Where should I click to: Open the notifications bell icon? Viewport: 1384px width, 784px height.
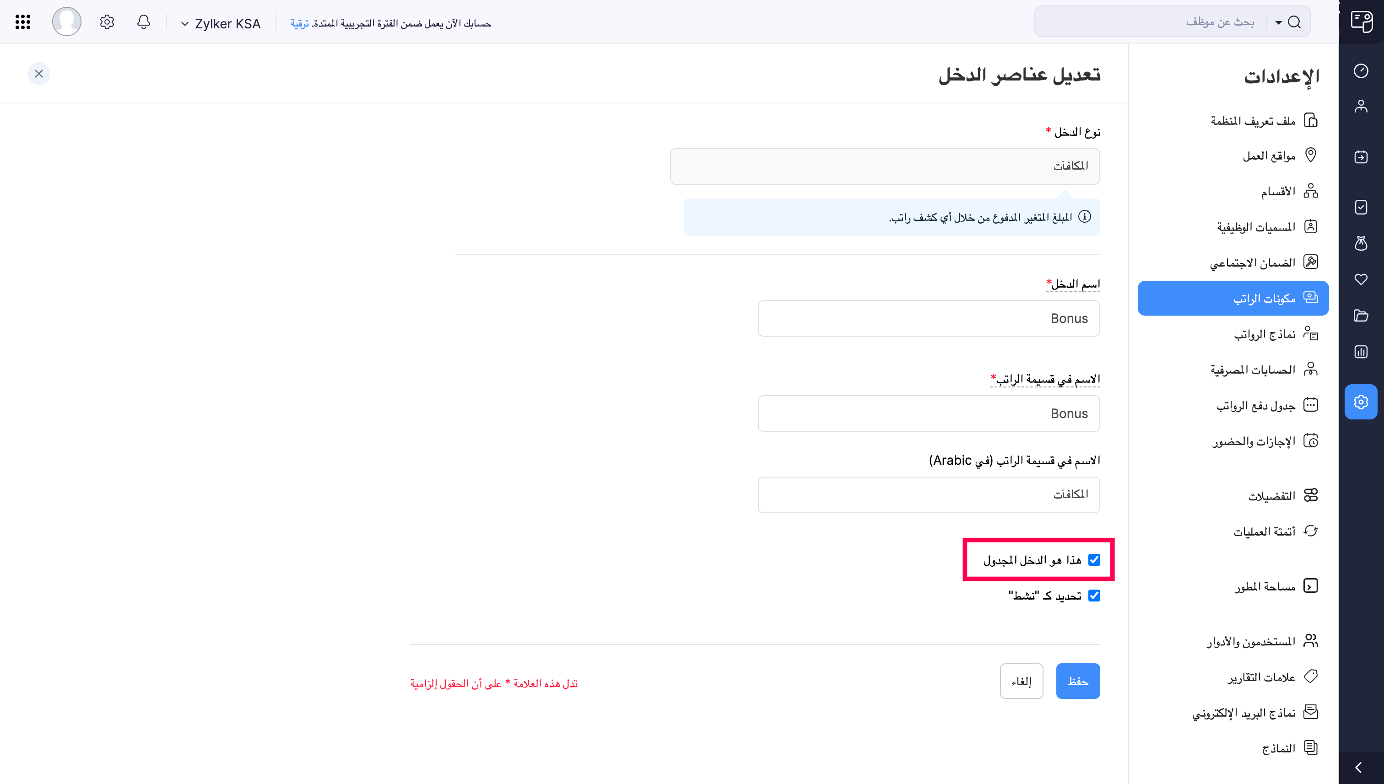(143, 22)
